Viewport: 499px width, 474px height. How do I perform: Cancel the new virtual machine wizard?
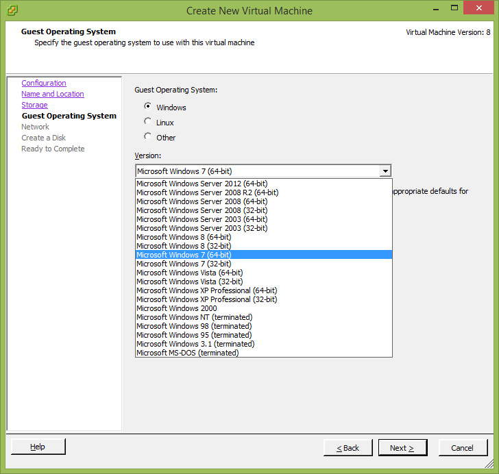[463, 448]
